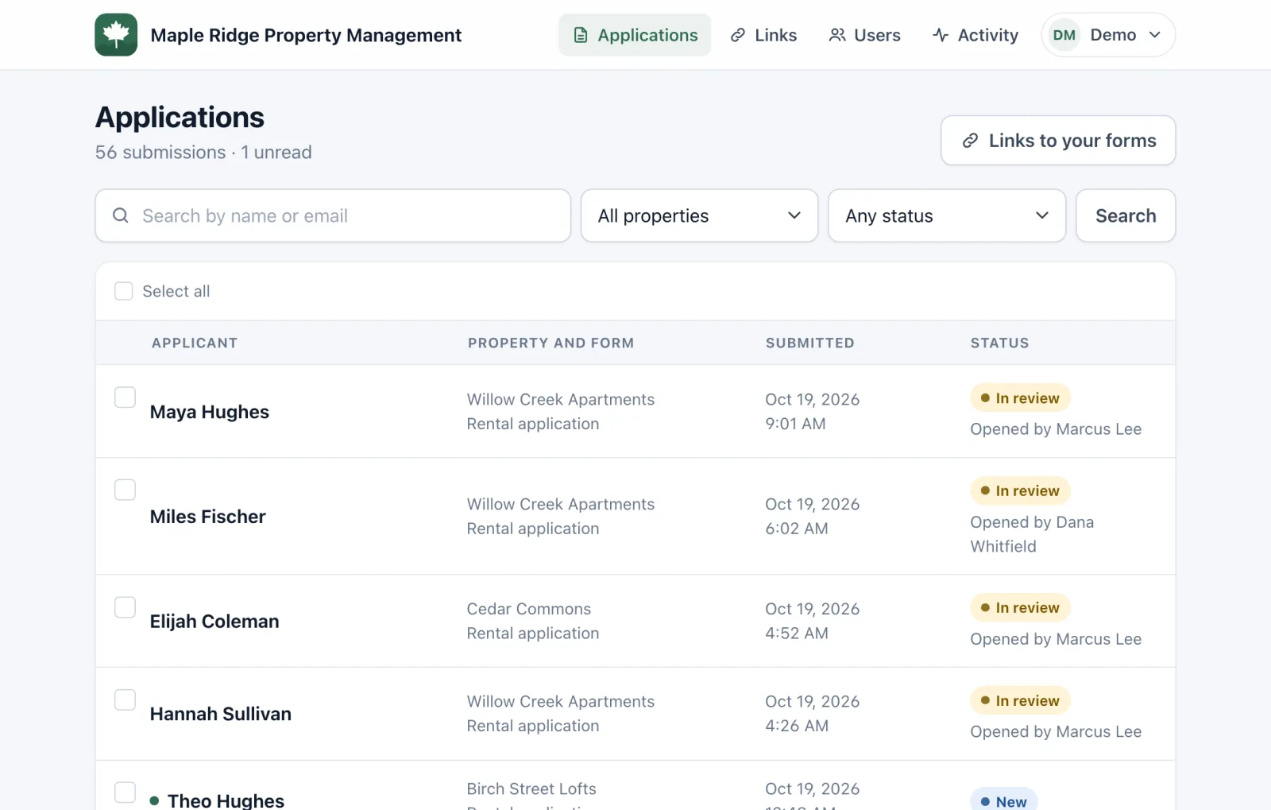Click the 4:52 AM submission time
Viewport: 1271px width, 810px height.
point(797,634)
